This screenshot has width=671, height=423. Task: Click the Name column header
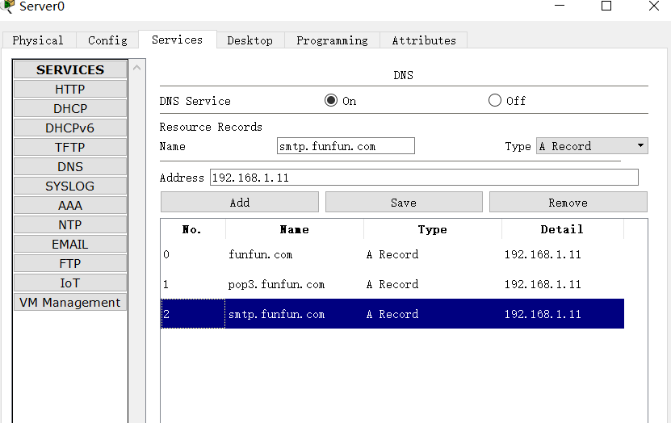[x=295, y=229]
